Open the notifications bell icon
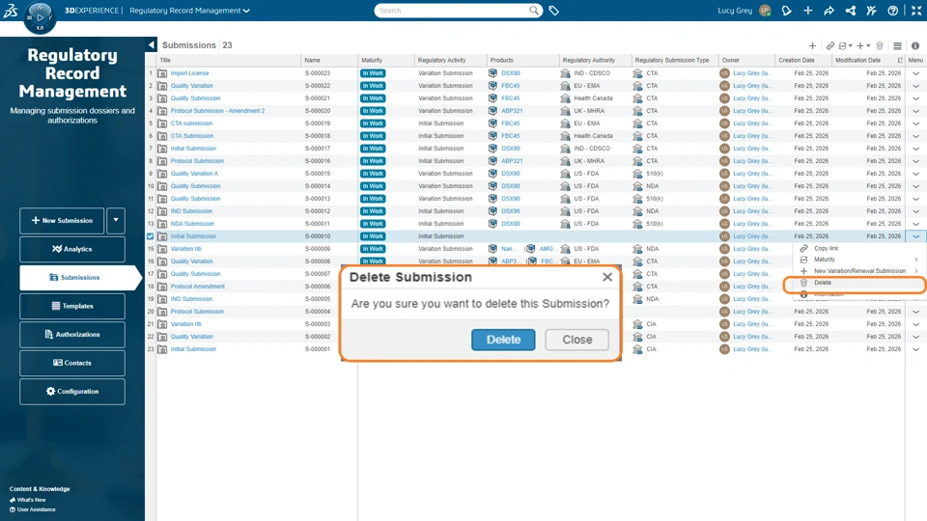927x521 pixels. [786, 11]
